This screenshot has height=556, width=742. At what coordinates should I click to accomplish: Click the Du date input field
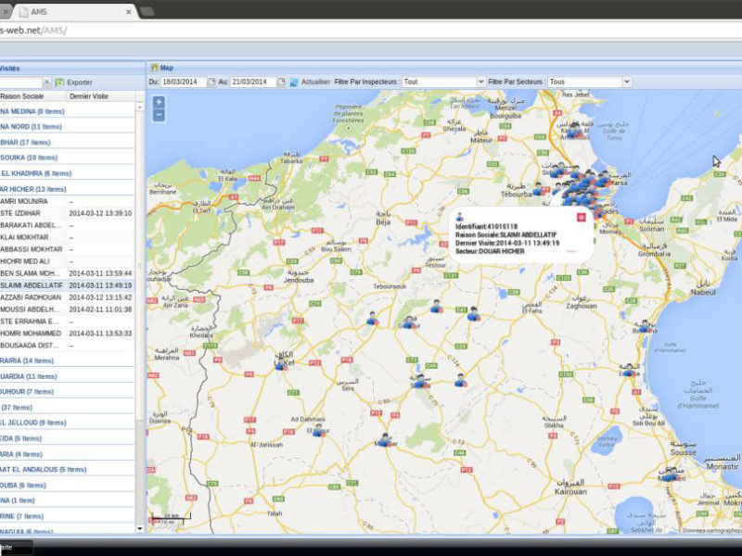pos(183,82)
